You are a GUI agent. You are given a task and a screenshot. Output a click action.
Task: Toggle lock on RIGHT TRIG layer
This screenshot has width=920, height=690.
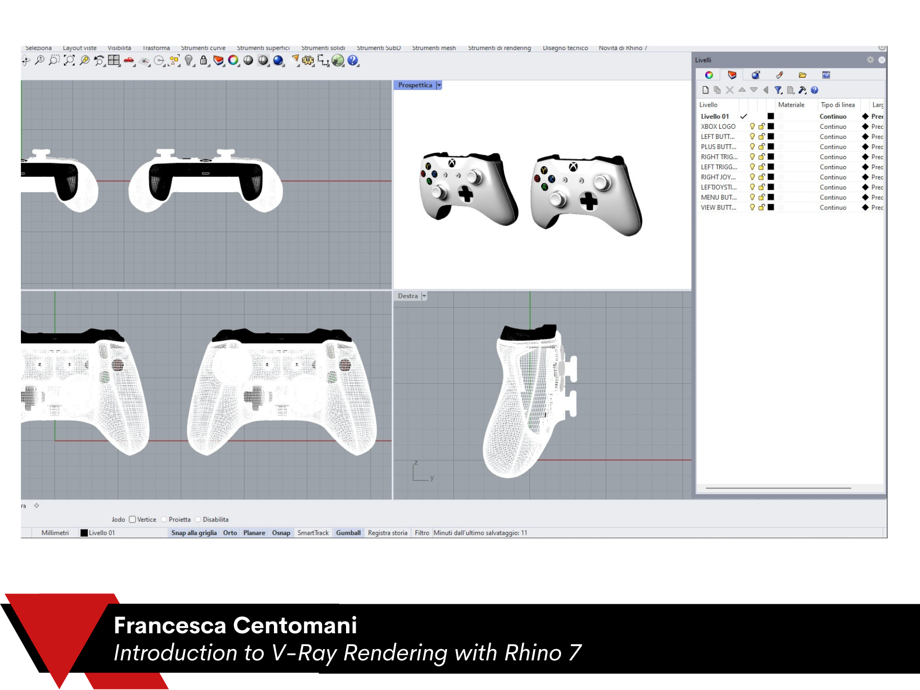click(762, 157)
